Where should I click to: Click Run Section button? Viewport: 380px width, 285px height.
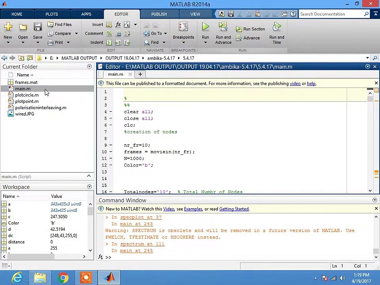(250, 29)
